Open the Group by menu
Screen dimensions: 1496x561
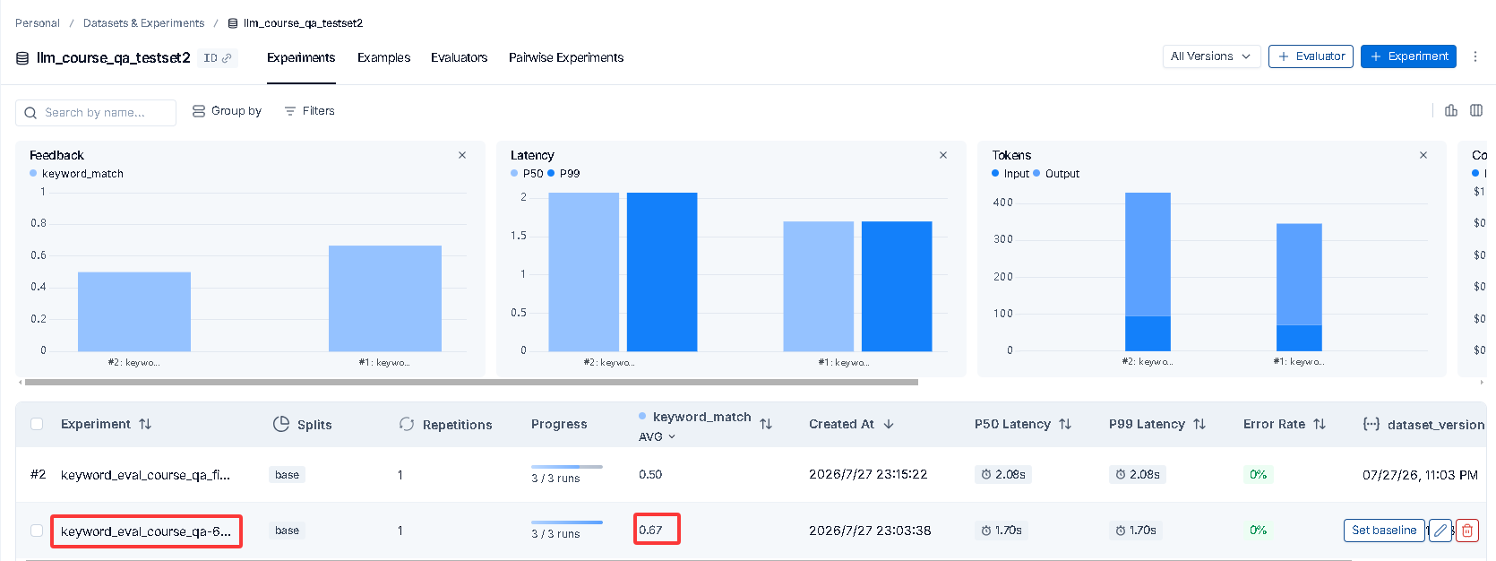(x=228, y=111)
